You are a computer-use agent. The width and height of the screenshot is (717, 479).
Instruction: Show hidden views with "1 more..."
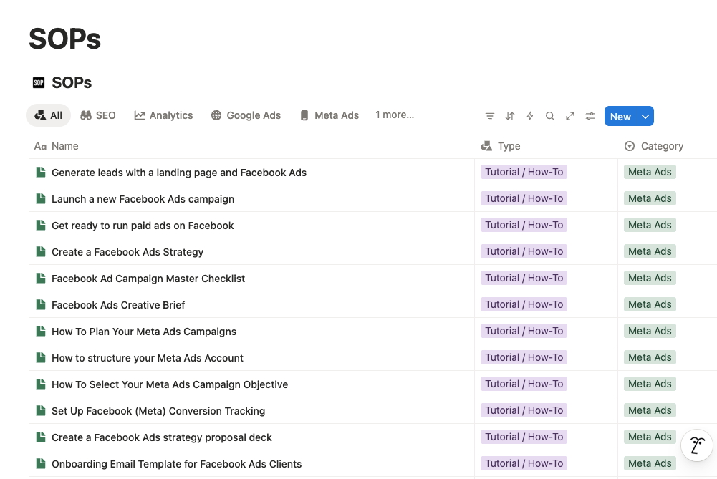click(x=395, y=115)
